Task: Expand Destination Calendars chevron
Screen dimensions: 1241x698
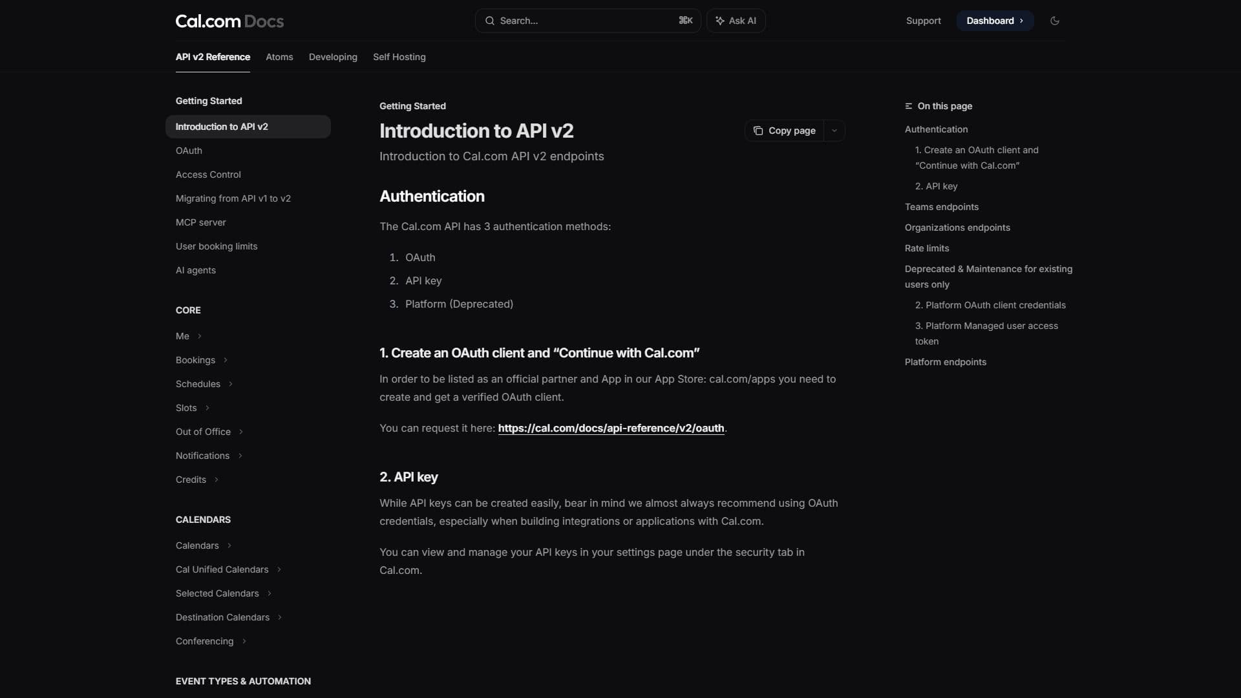Action: pos(280,617)
